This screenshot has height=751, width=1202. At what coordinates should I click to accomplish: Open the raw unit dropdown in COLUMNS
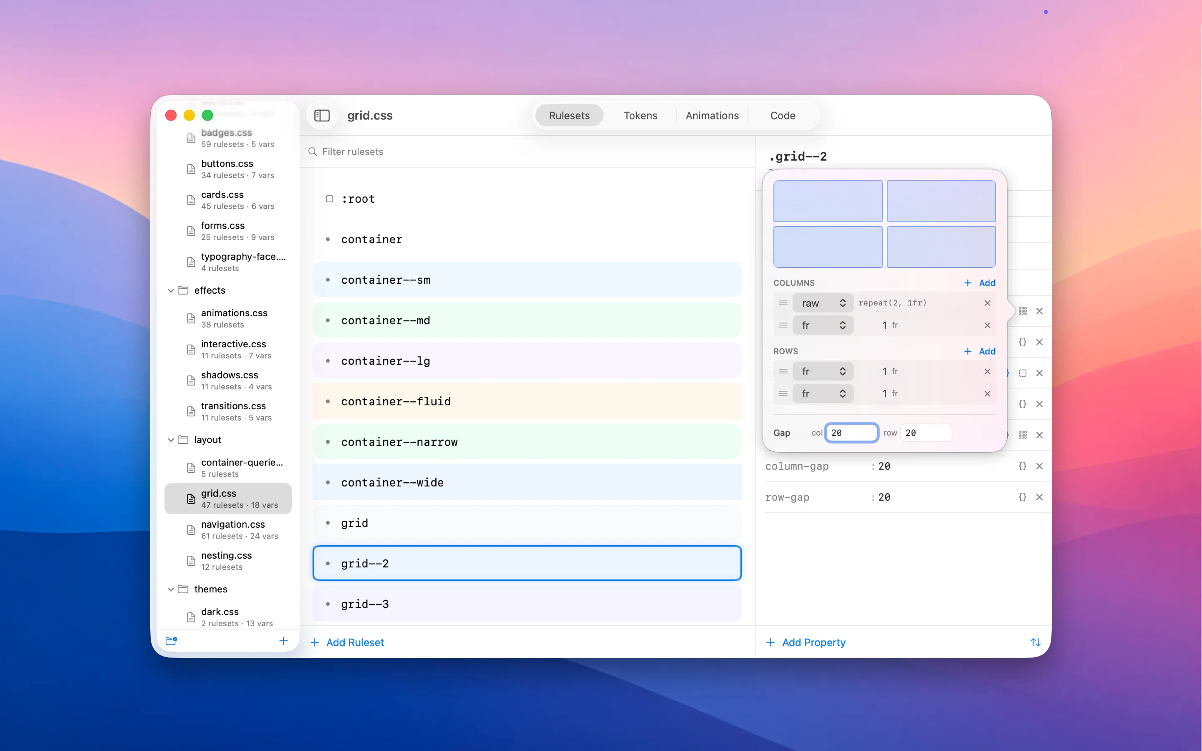[823, 303]
